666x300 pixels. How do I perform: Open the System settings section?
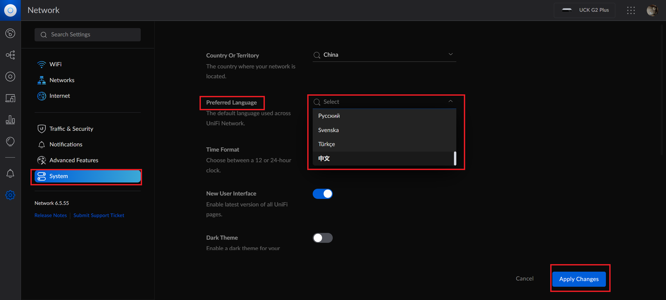tap(88, 176)
